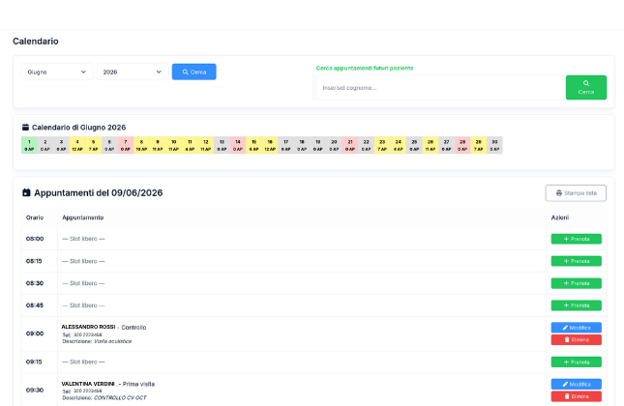This screenshot has height=406, width=624.
Task: Select red day 21 in the calendar
Action: tap(350, 145)
